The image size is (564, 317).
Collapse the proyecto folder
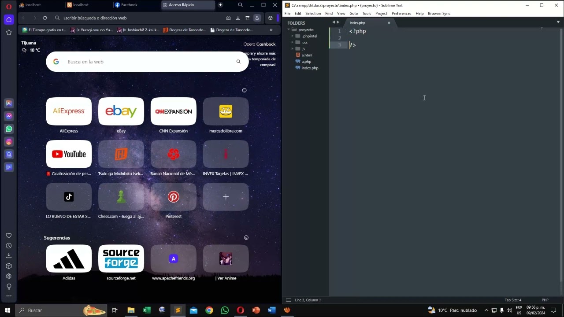tap(289, 30)
